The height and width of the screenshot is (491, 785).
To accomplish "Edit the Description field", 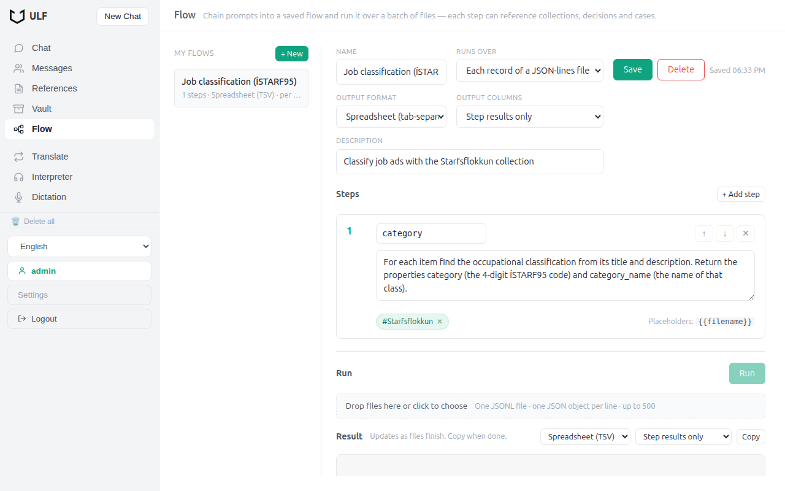I will click(x=470, y=161).
